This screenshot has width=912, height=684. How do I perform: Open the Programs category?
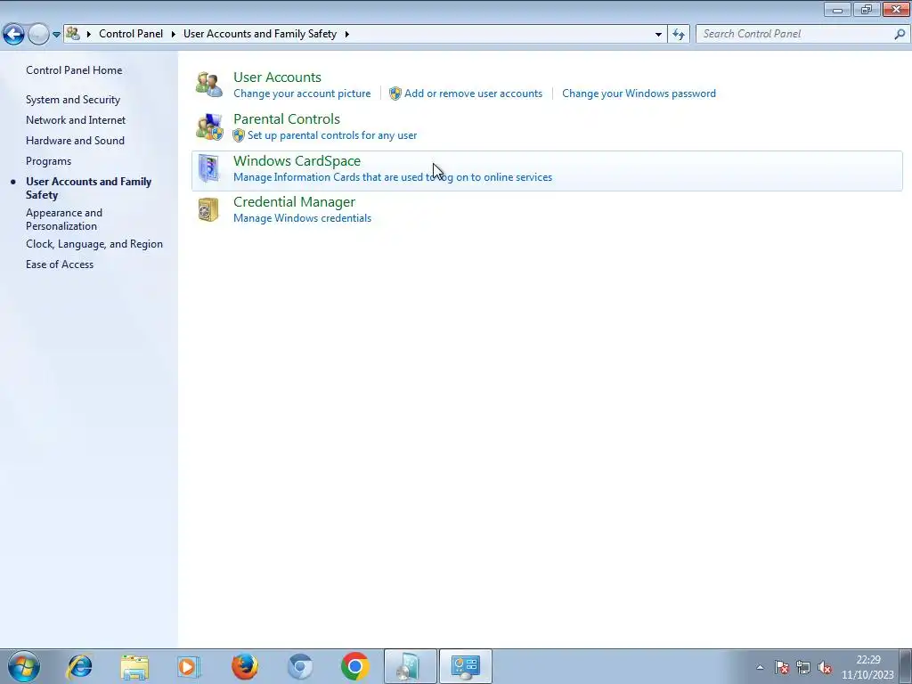click(48, 161)
